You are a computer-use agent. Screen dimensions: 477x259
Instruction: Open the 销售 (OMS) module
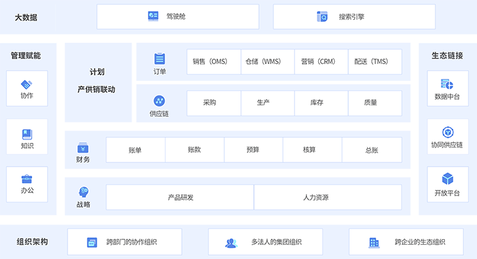pyautogui.click(x=214, y=62)
